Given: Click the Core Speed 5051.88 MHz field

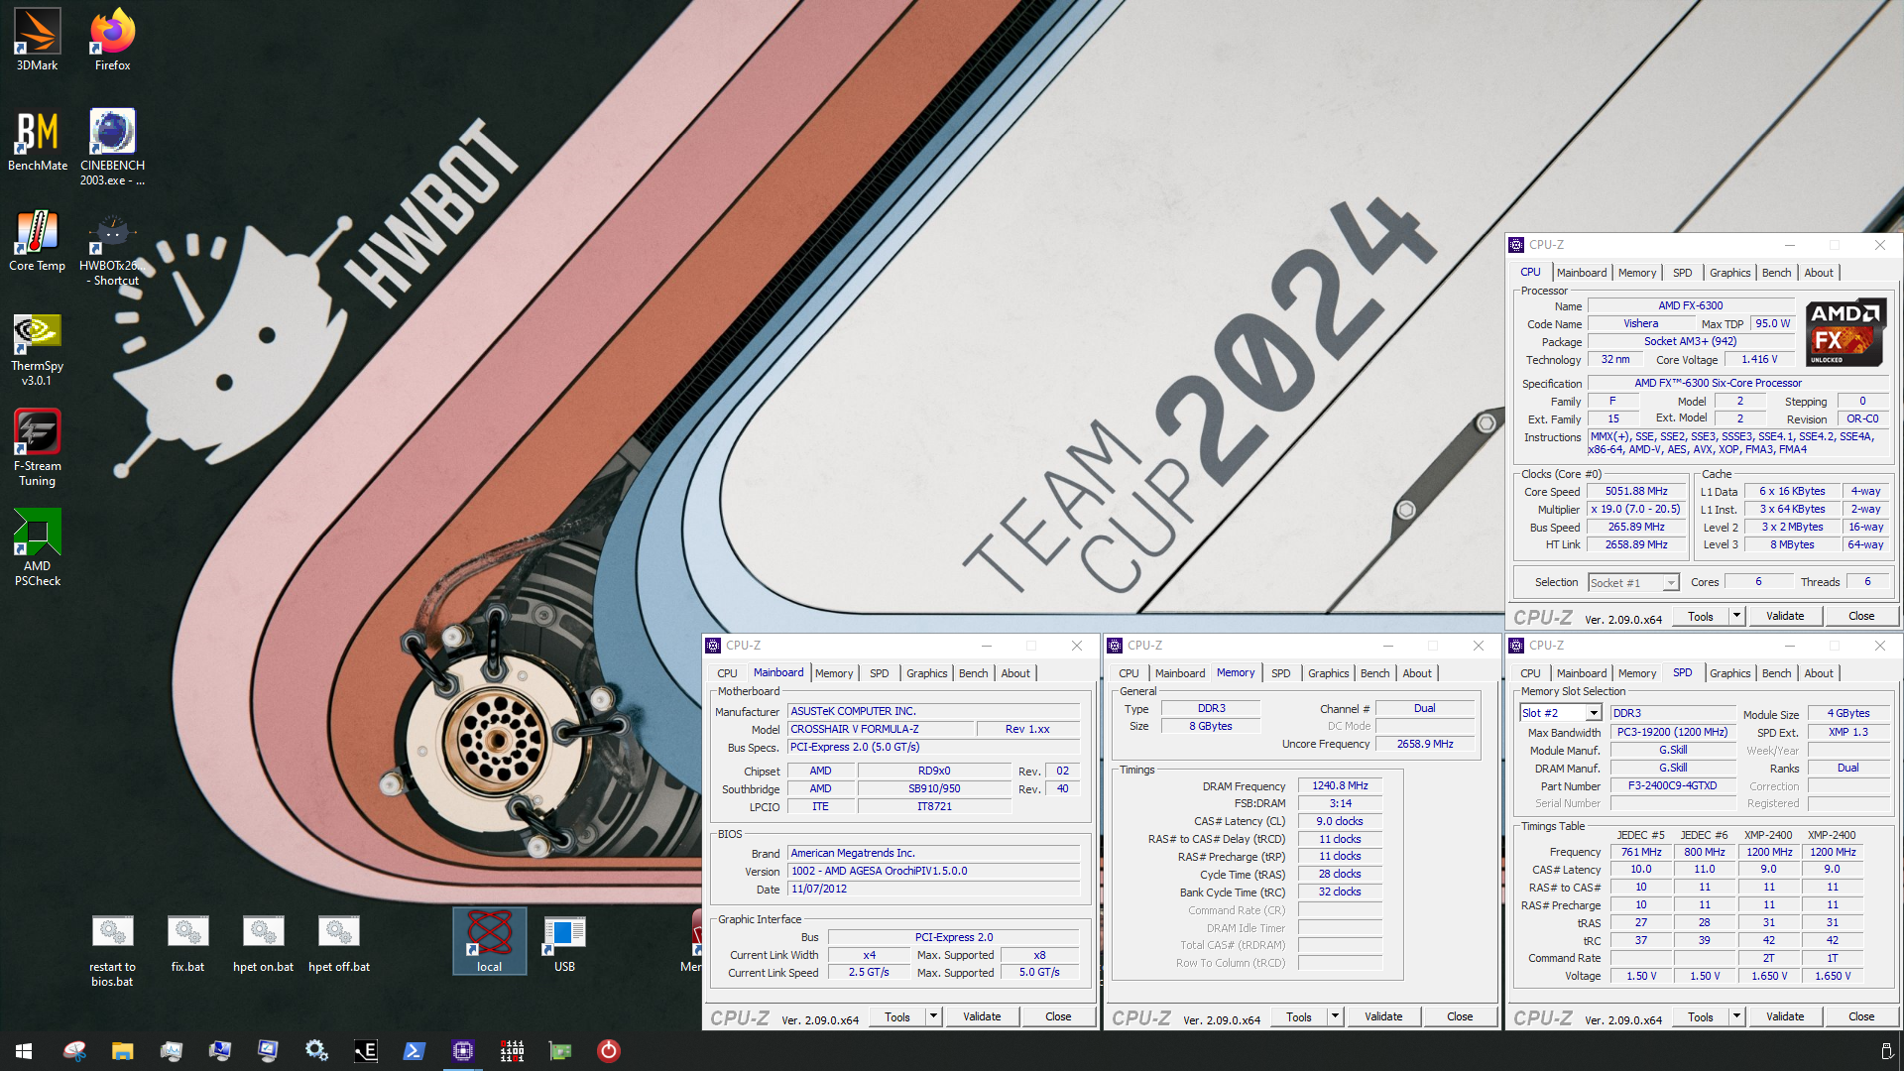Looking at the screenshot, I should (1636, 492).
